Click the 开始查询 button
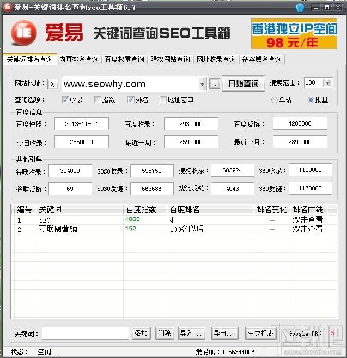347x358 pixels. point(243,83)
